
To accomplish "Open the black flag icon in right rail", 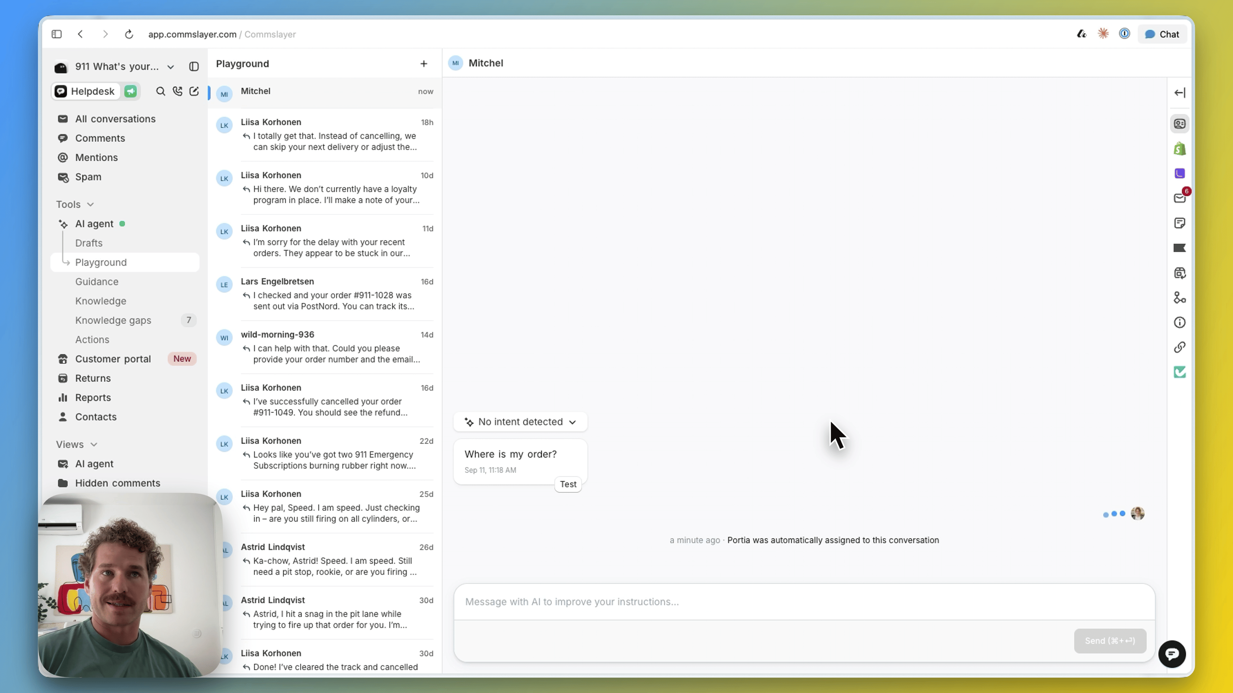I will tap(1180, 248).
